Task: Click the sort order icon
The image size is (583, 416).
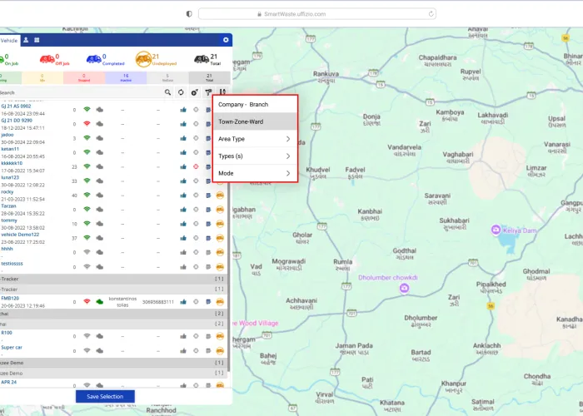Action: click(222, 92)
